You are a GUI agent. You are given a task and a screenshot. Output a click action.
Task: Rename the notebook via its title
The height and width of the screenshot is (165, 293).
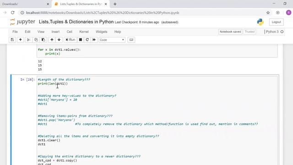click(x=76, y=22)
